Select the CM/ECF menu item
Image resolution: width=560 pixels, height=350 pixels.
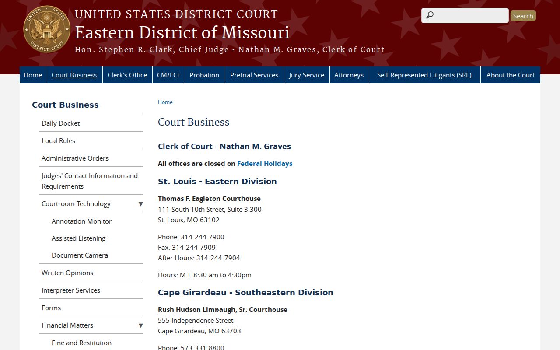[x=168, y=75]
